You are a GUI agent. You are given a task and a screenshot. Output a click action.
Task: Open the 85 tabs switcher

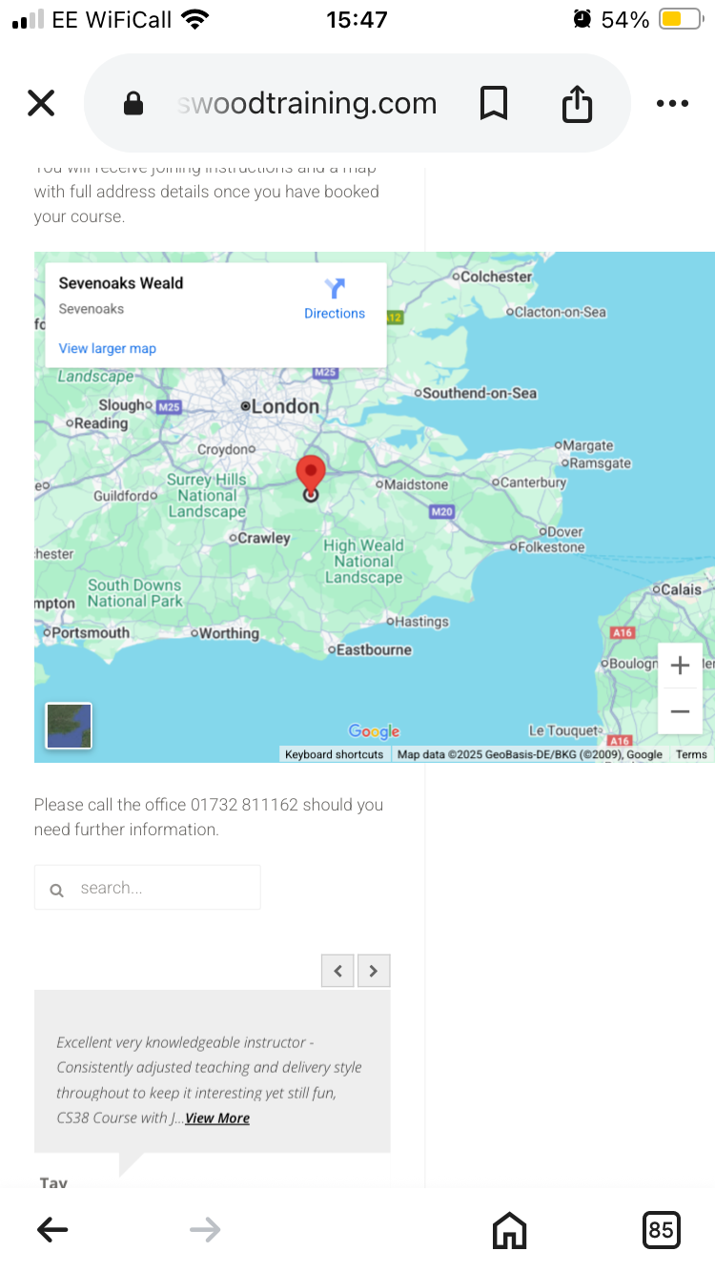pyautogui.click(x=661, y=1230)
